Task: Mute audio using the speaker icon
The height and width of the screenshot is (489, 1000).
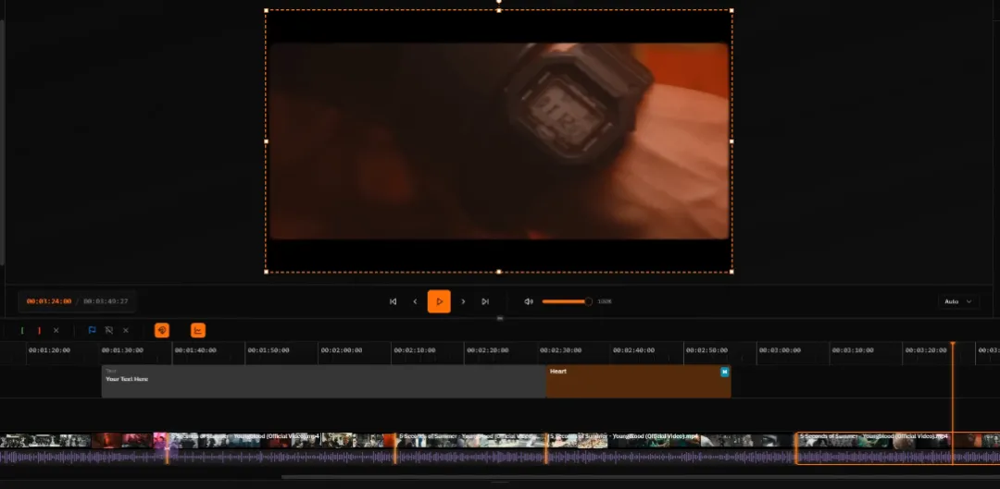Action: [x=529, y=301]
